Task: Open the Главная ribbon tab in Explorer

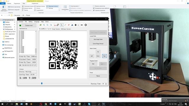Action: click(9, 4)
